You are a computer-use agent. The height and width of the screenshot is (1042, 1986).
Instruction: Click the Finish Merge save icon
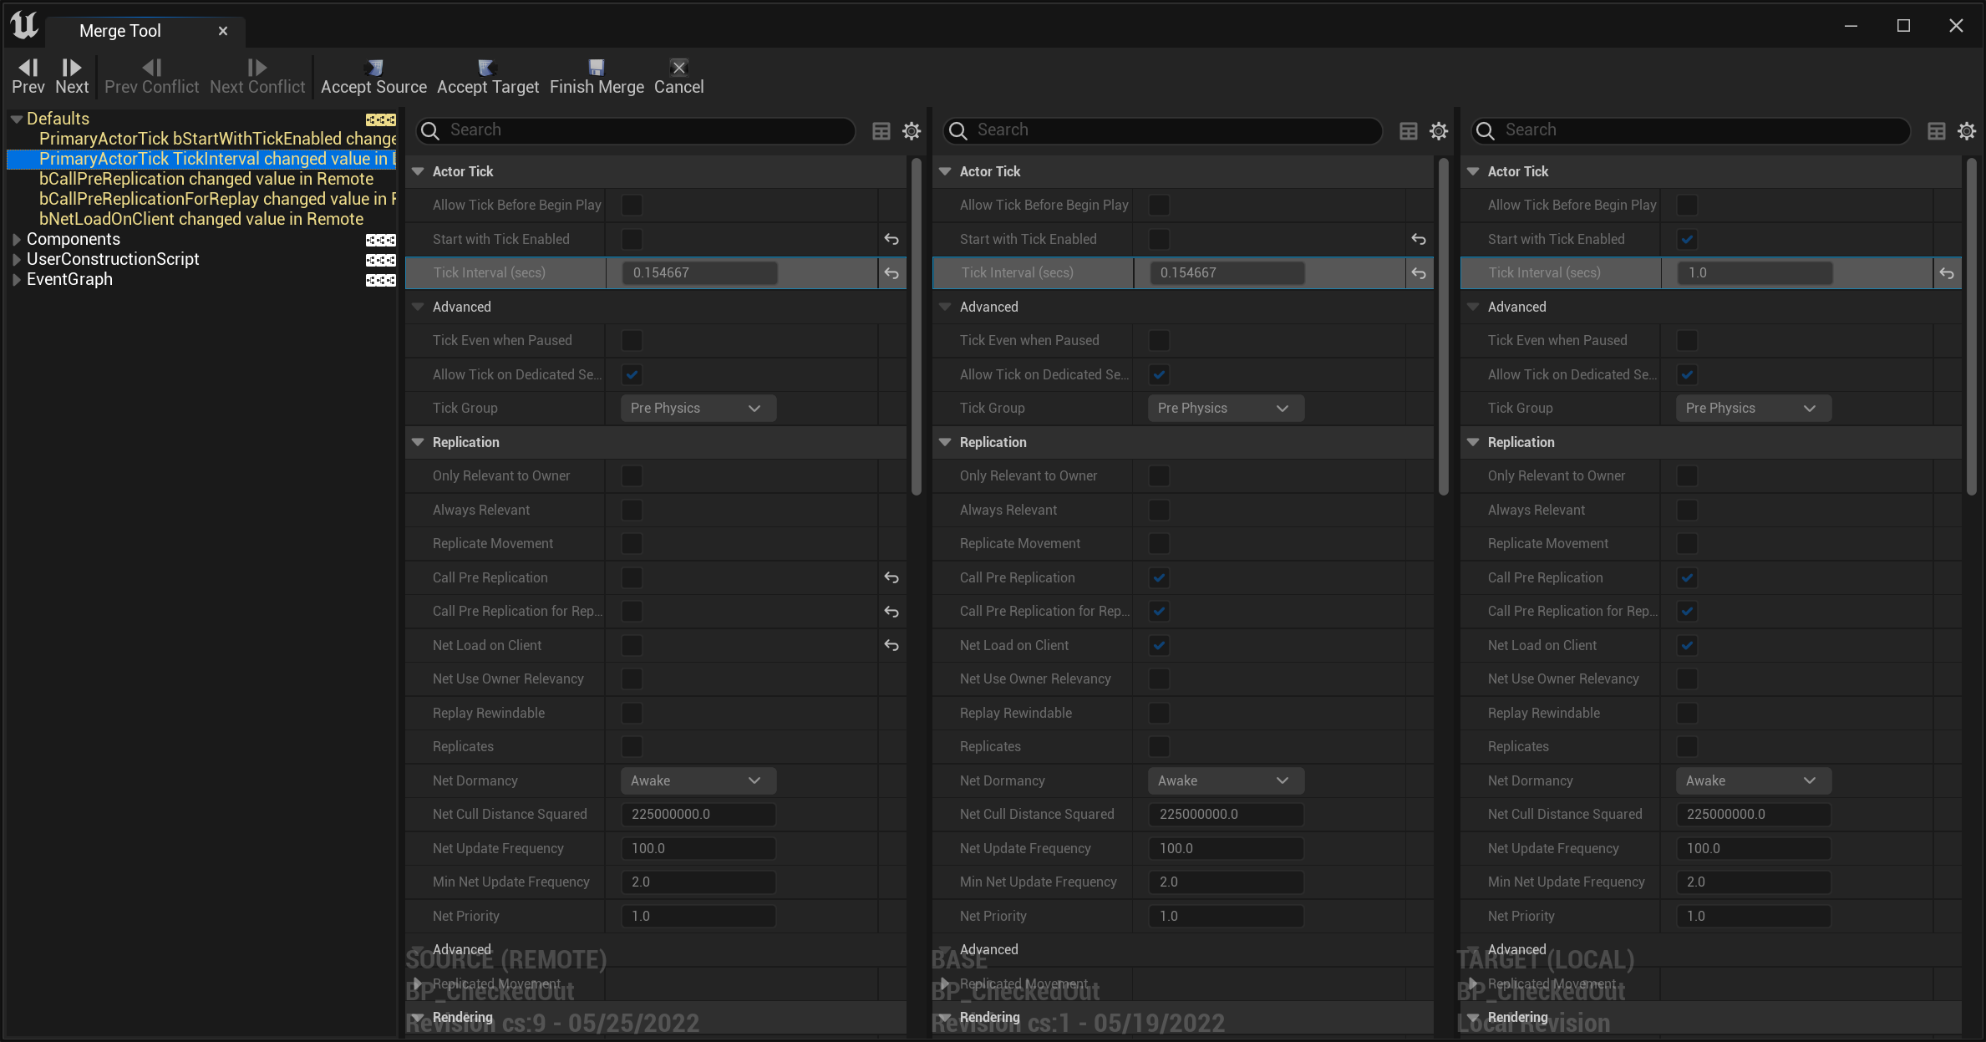[x=596, y=68]
